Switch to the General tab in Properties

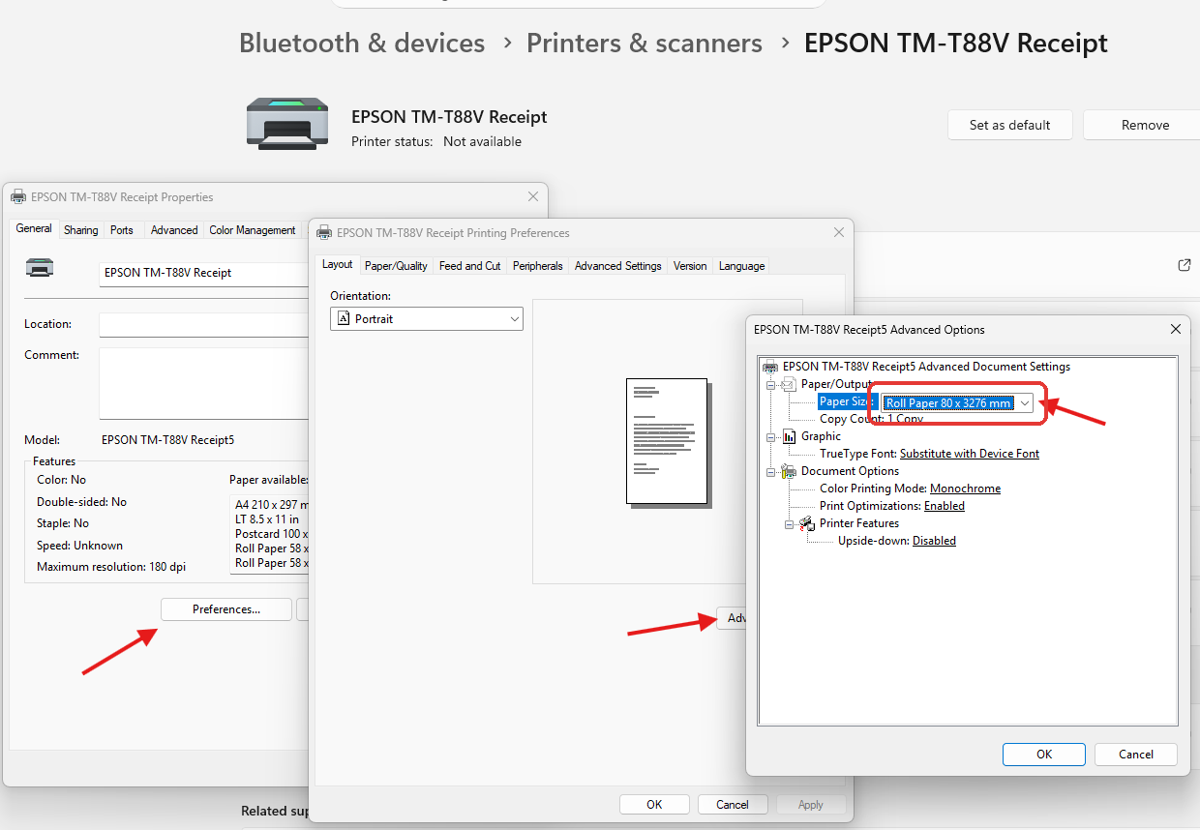34,228
